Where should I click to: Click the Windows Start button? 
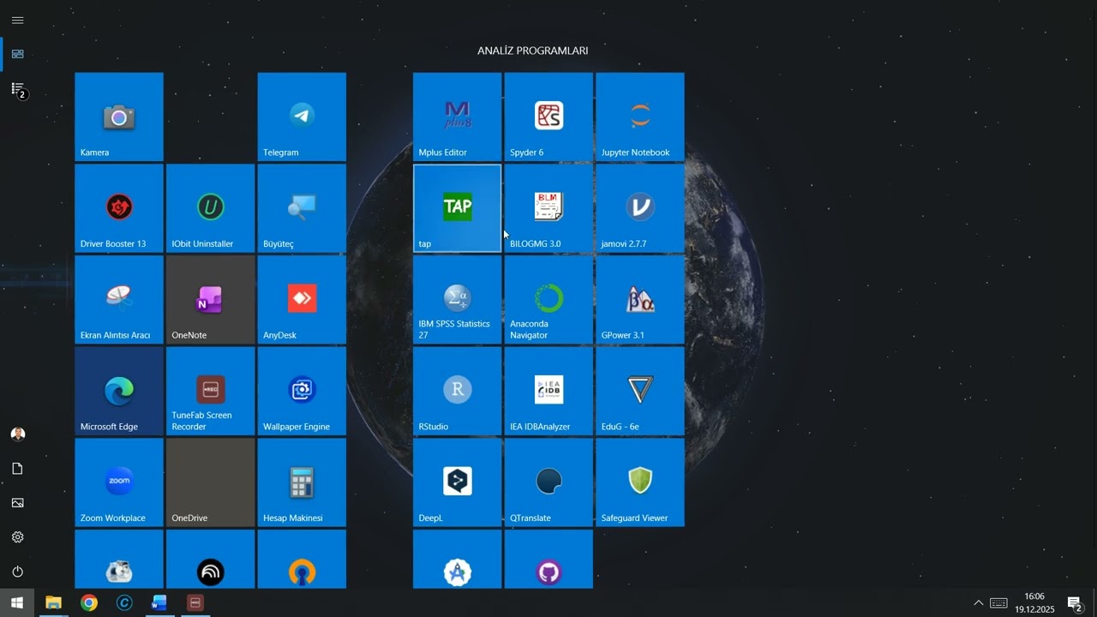tap(17, 602)
